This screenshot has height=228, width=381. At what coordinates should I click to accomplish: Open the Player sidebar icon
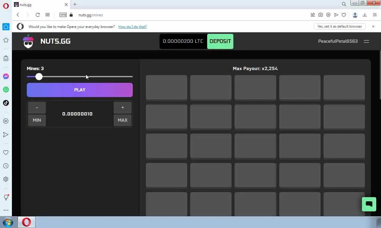[6, 121]
